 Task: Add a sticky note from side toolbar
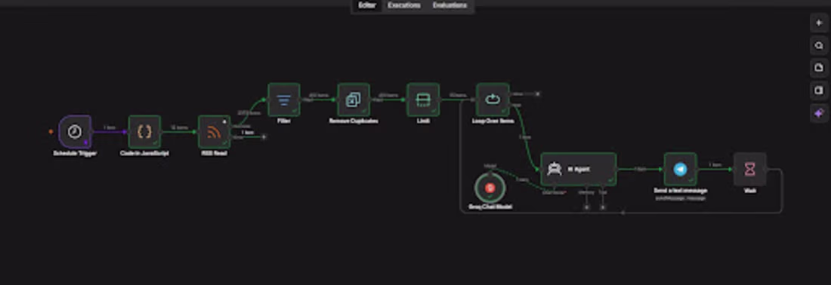[819, 68]
